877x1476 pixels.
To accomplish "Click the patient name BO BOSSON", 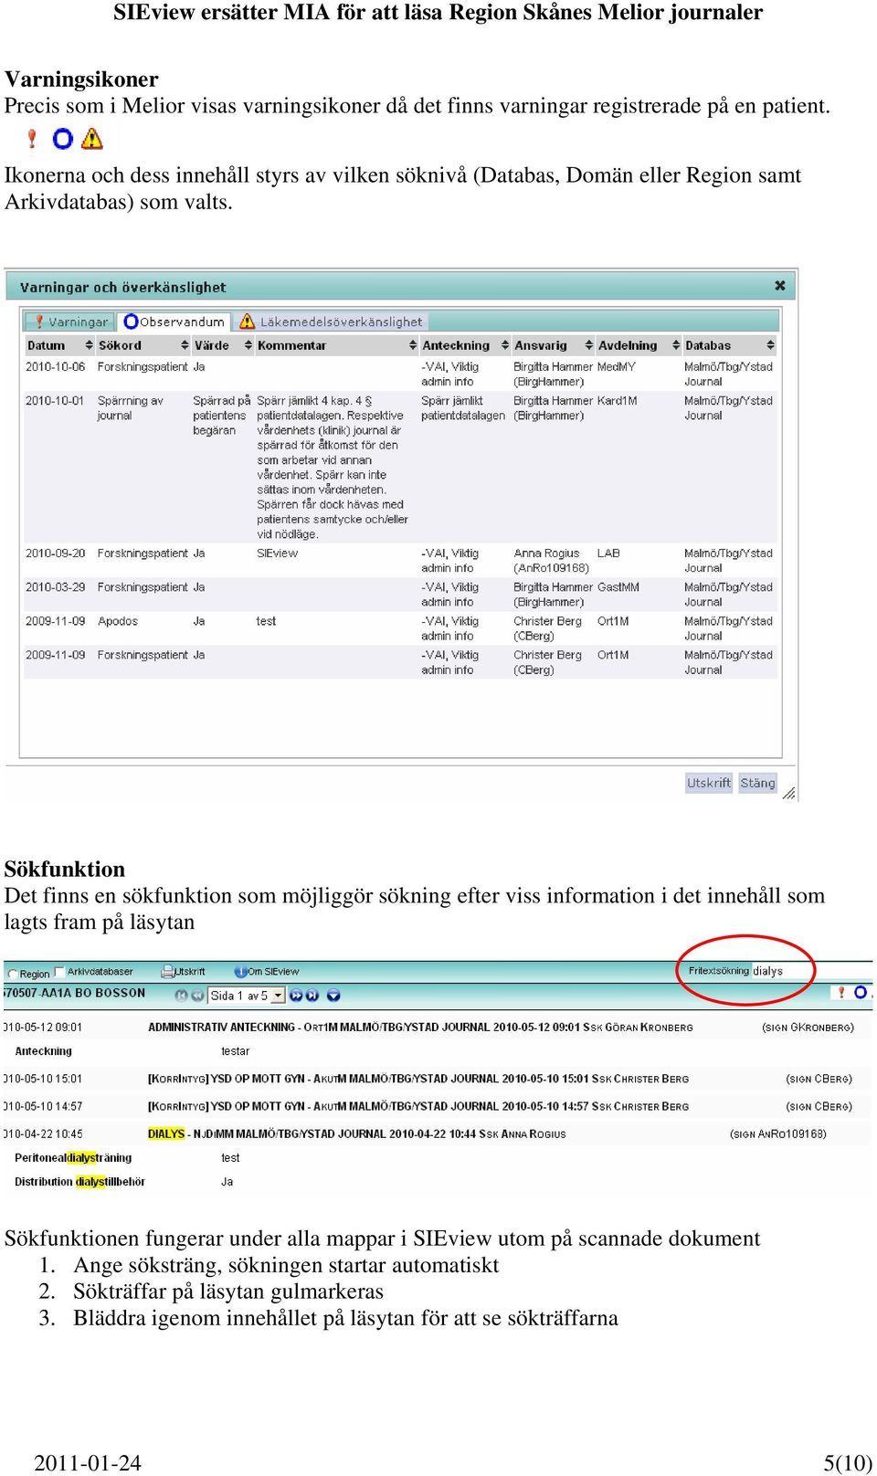I will (x=110, y=993).
